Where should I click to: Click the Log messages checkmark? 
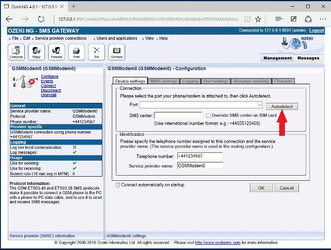click(74, 152)
